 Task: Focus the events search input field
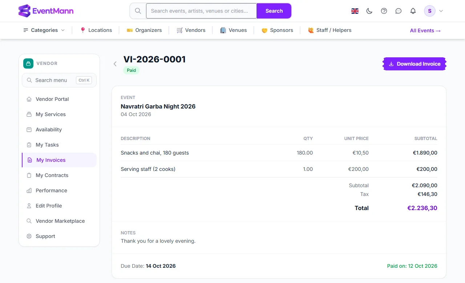coord(201,11)
